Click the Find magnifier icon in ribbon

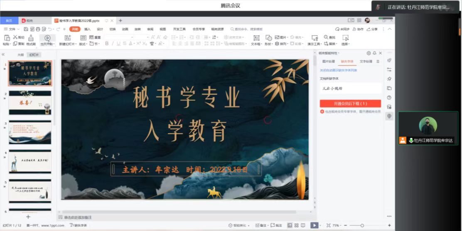point(326,37)
